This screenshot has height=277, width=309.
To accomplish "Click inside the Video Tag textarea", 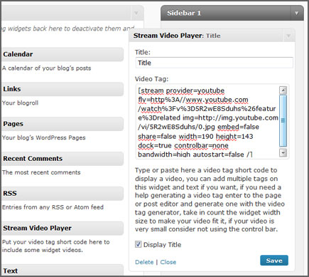I will pos(207,122).
